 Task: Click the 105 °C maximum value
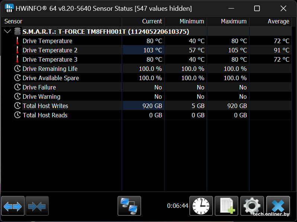(237, 50)
